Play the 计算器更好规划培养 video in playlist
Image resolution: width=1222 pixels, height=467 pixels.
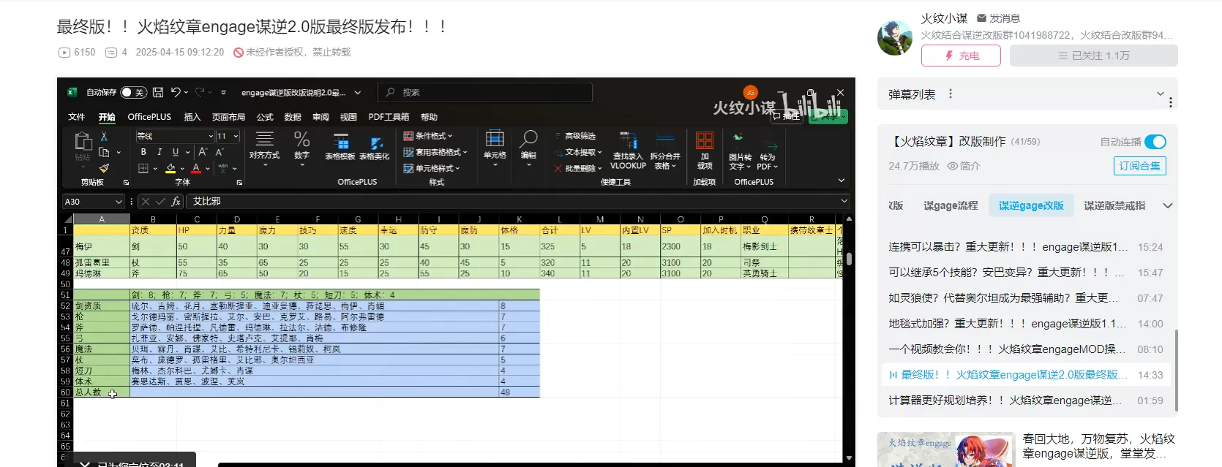point(1026,400)
